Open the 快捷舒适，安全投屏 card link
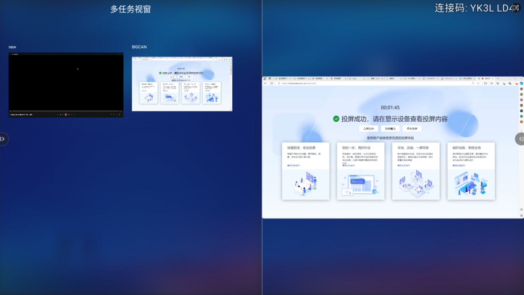This screenshot has width=524, height=295. click(294, 165)
